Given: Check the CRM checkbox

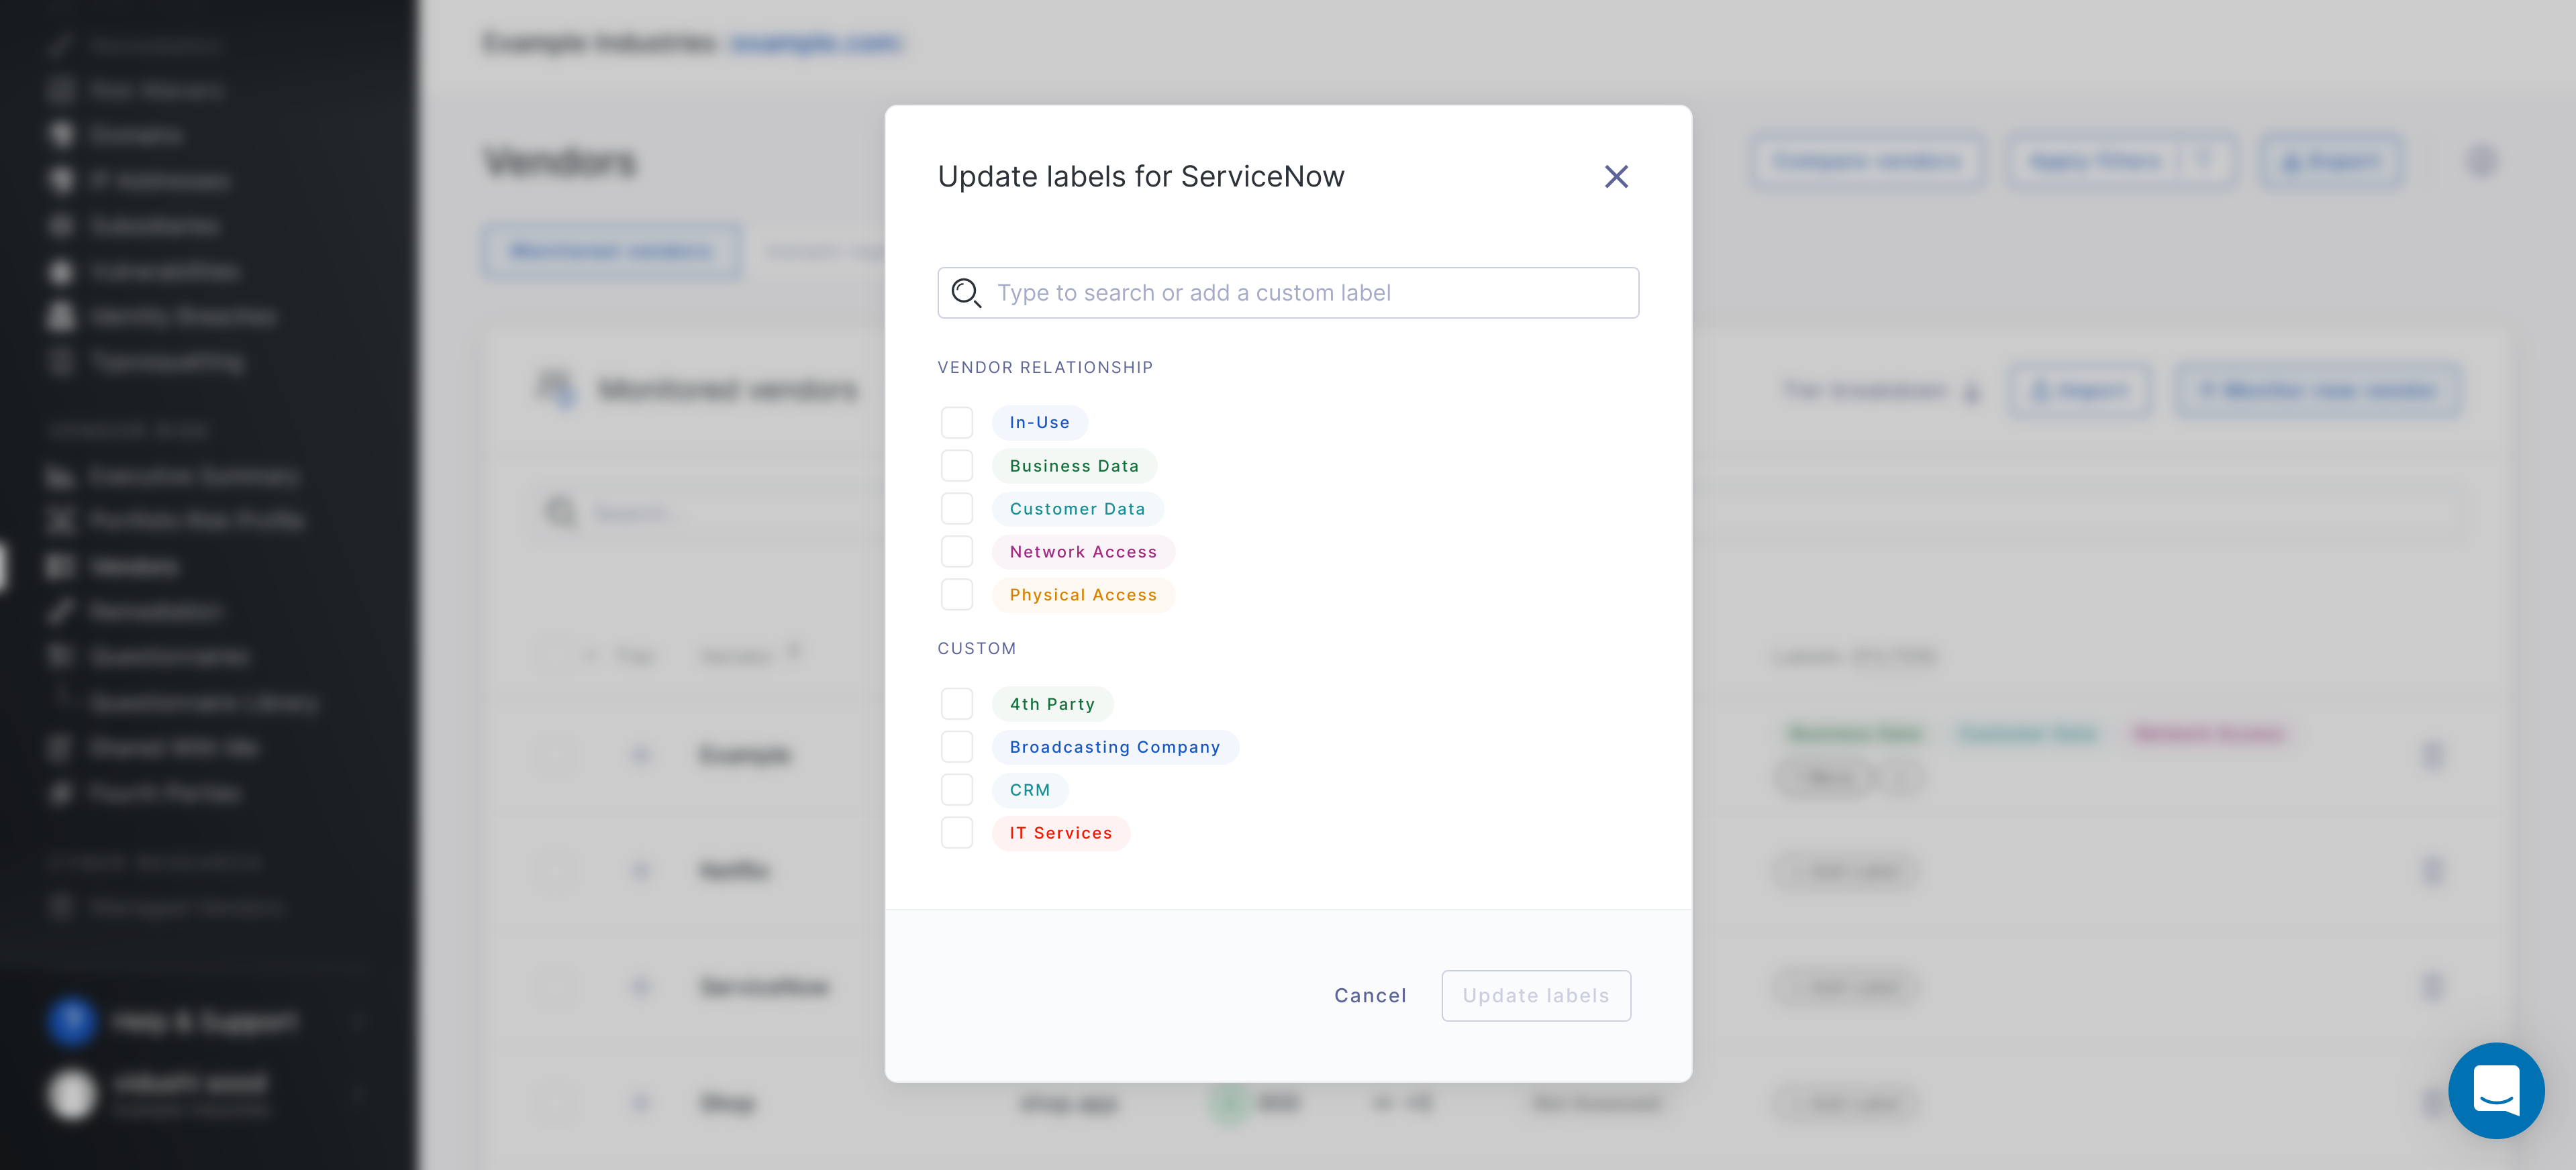Looking at the screenshot, I should pyautogui.click(x=957, y=790).
